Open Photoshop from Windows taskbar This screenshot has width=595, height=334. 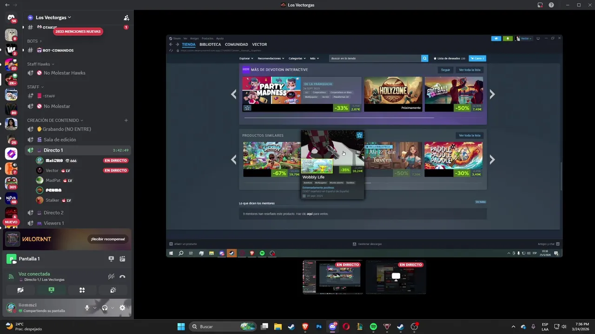319,327
